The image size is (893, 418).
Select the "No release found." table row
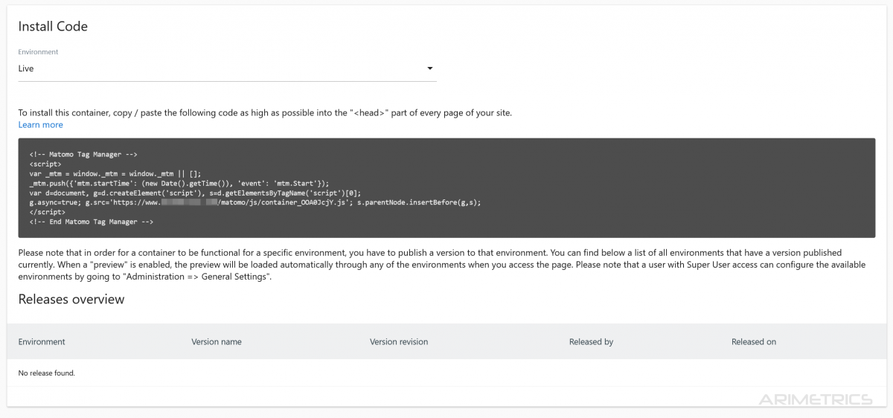[x=46, y=373]
